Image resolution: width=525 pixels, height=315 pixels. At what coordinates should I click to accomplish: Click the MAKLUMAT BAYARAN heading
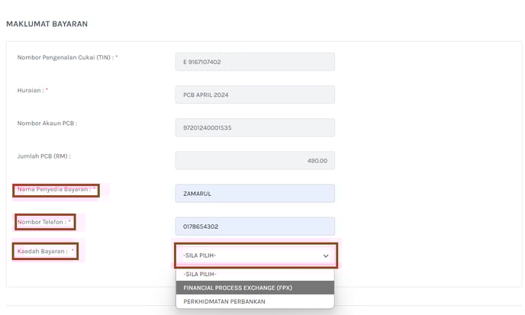point(47,24)
